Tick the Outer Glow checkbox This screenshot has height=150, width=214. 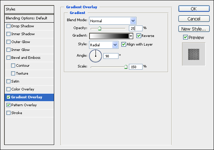point(8,42)
